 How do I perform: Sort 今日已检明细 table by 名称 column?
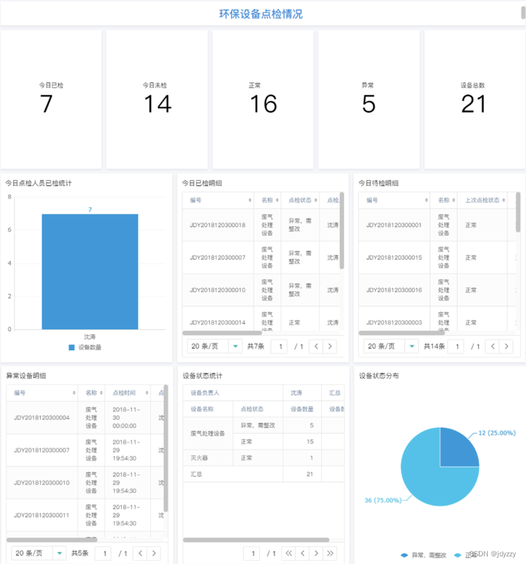277,200
